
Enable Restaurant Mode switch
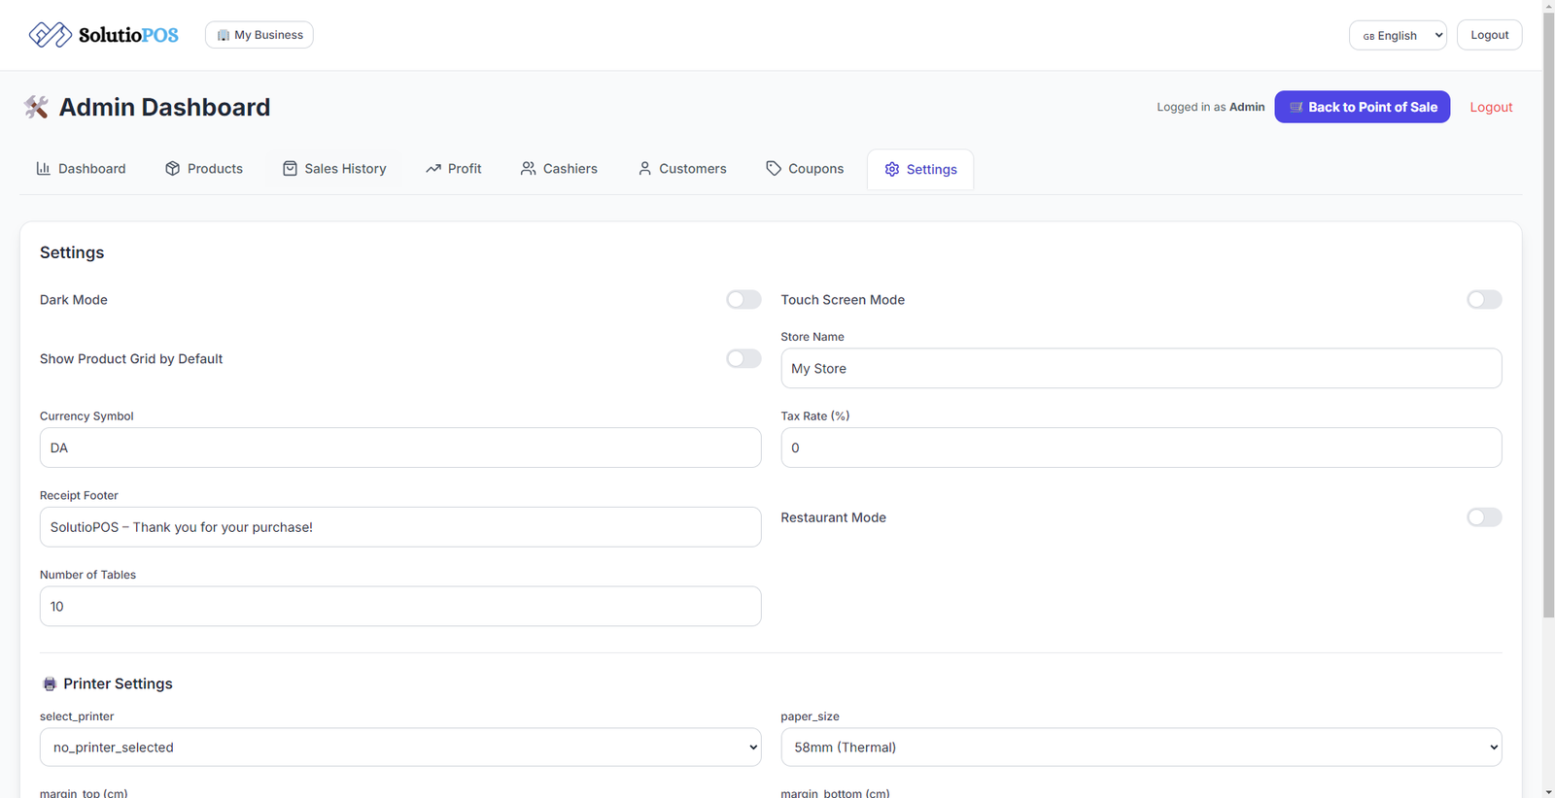coord(1484,517)
